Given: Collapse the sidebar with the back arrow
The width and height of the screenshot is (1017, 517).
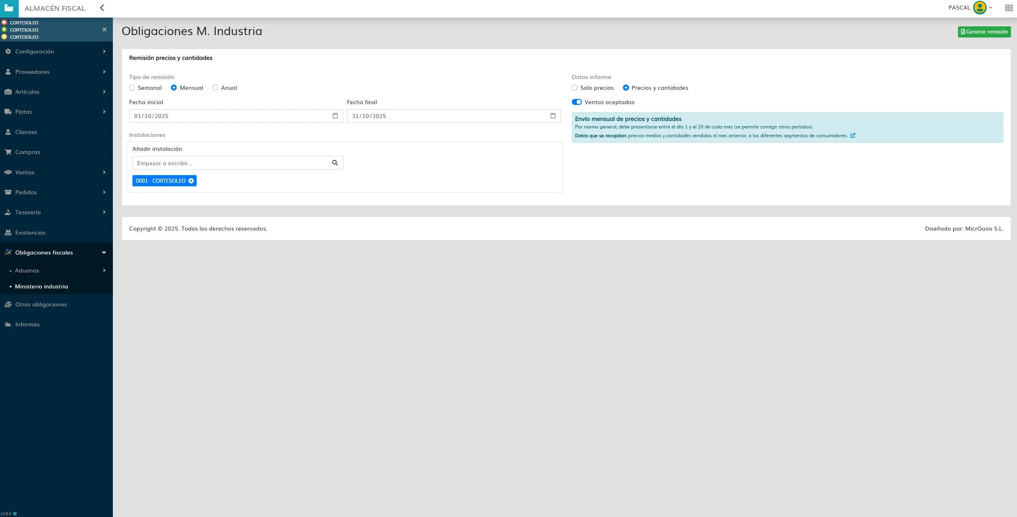Looking at the screenshot, I should click(x=102, y=8).
